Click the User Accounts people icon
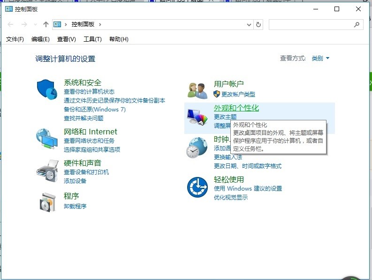The width and height of the screenshot is (372, 280). tap(197, 90)
